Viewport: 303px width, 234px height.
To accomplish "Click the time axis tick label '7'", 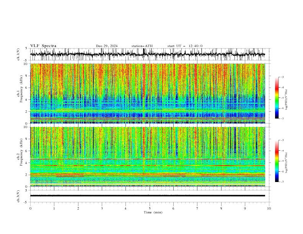I will point(197,208).
